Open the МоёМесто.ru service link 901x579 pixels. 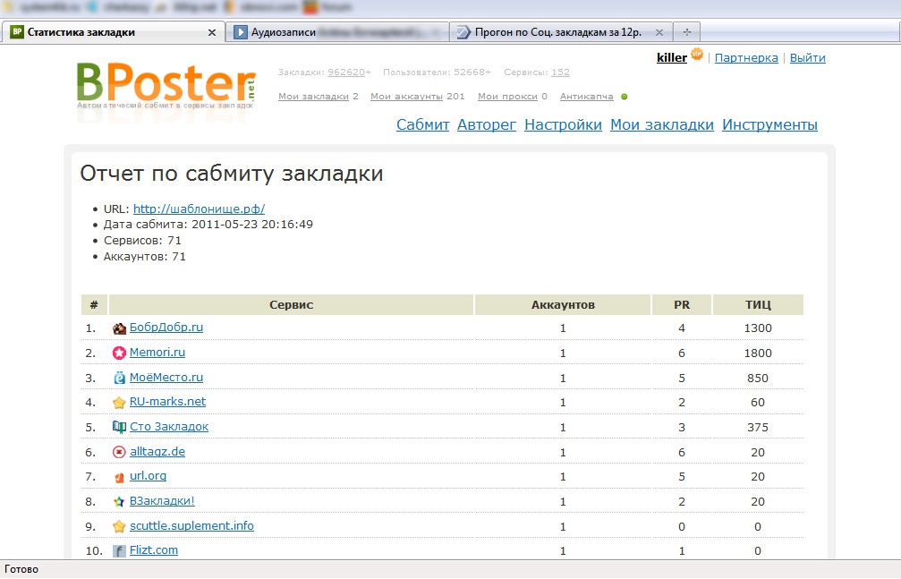tap(166, 377)
